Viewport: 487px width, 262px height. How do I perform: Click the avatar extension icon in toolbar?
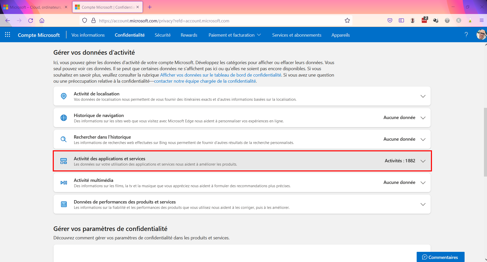point(413,21)
